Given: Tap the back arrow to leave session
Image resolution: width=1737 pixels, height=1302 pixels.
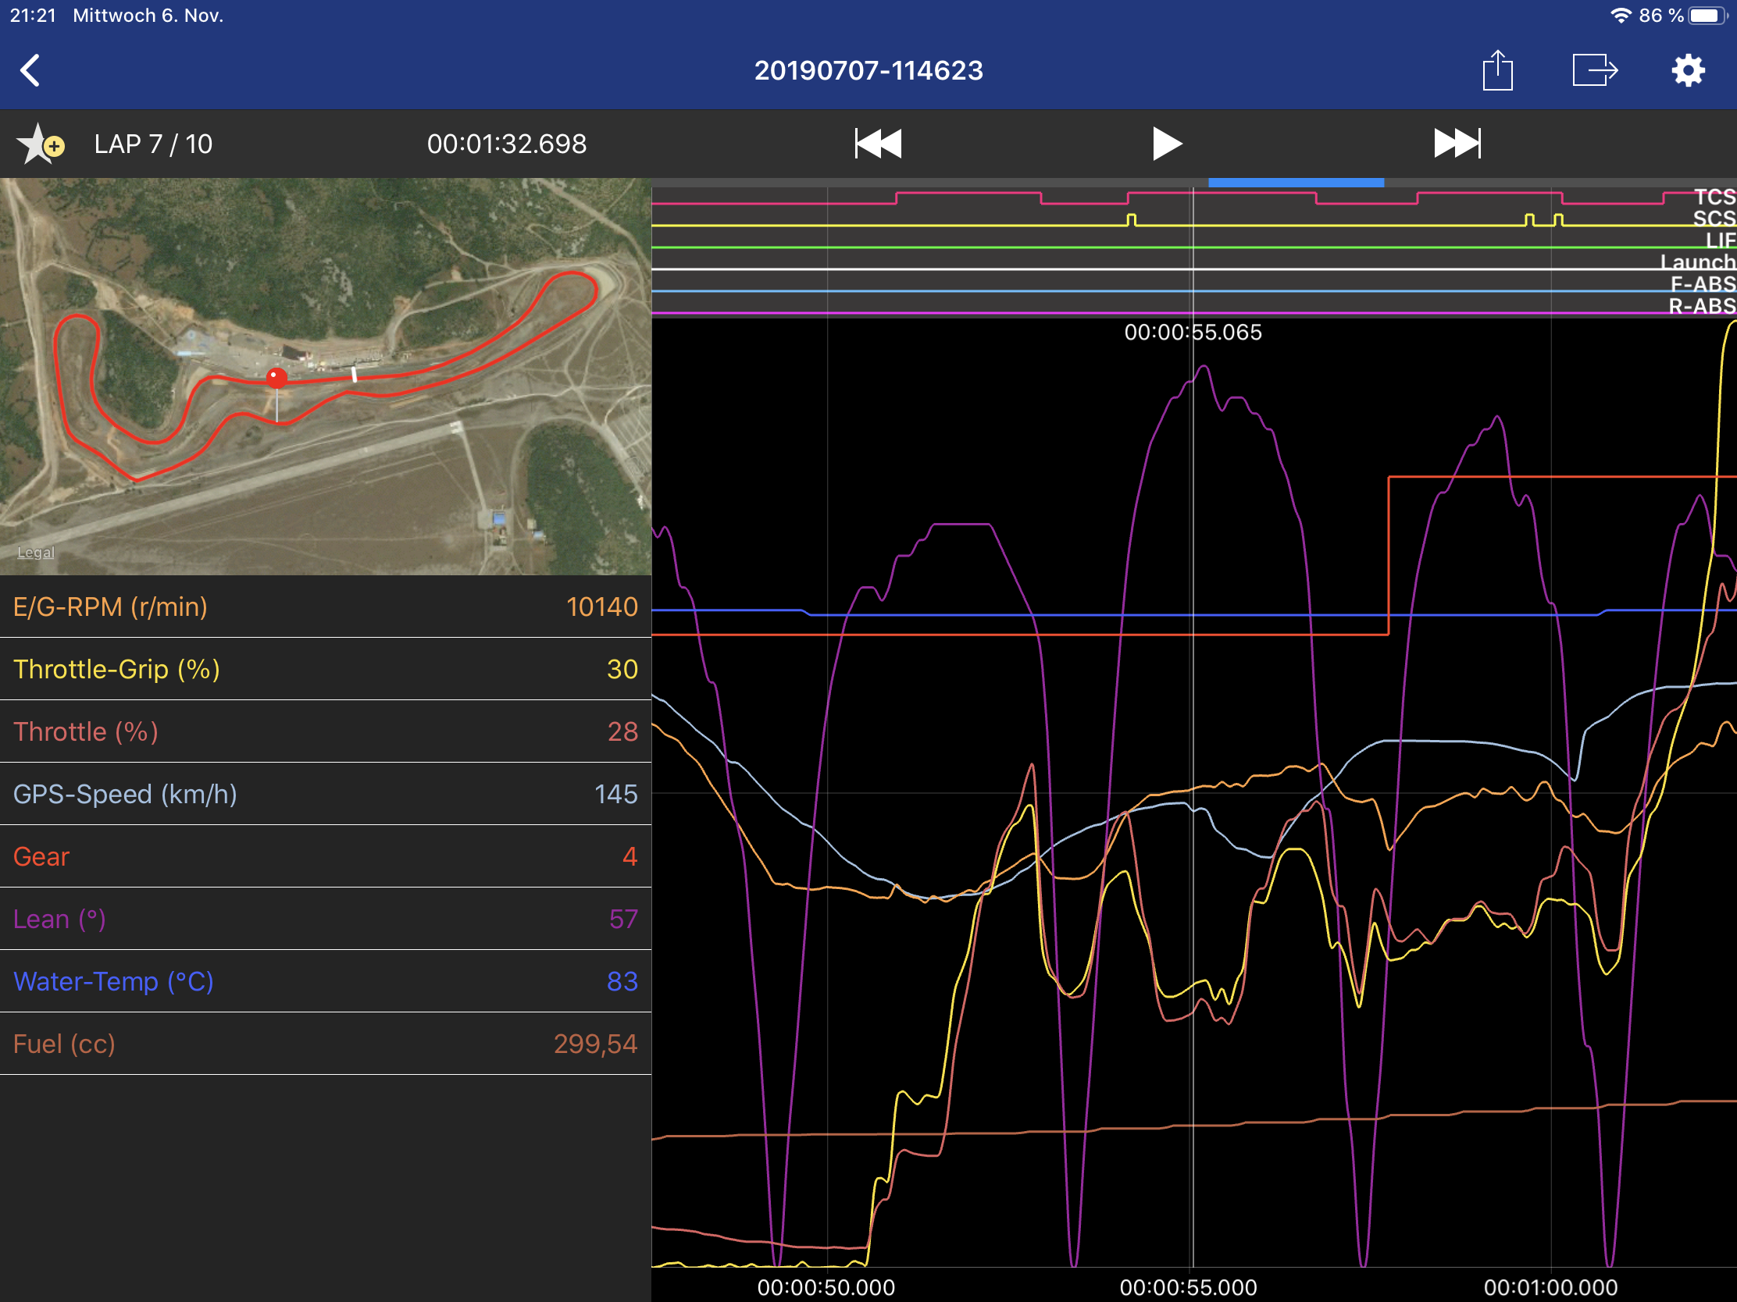Looking at the screenshot, I should [30, 70].
